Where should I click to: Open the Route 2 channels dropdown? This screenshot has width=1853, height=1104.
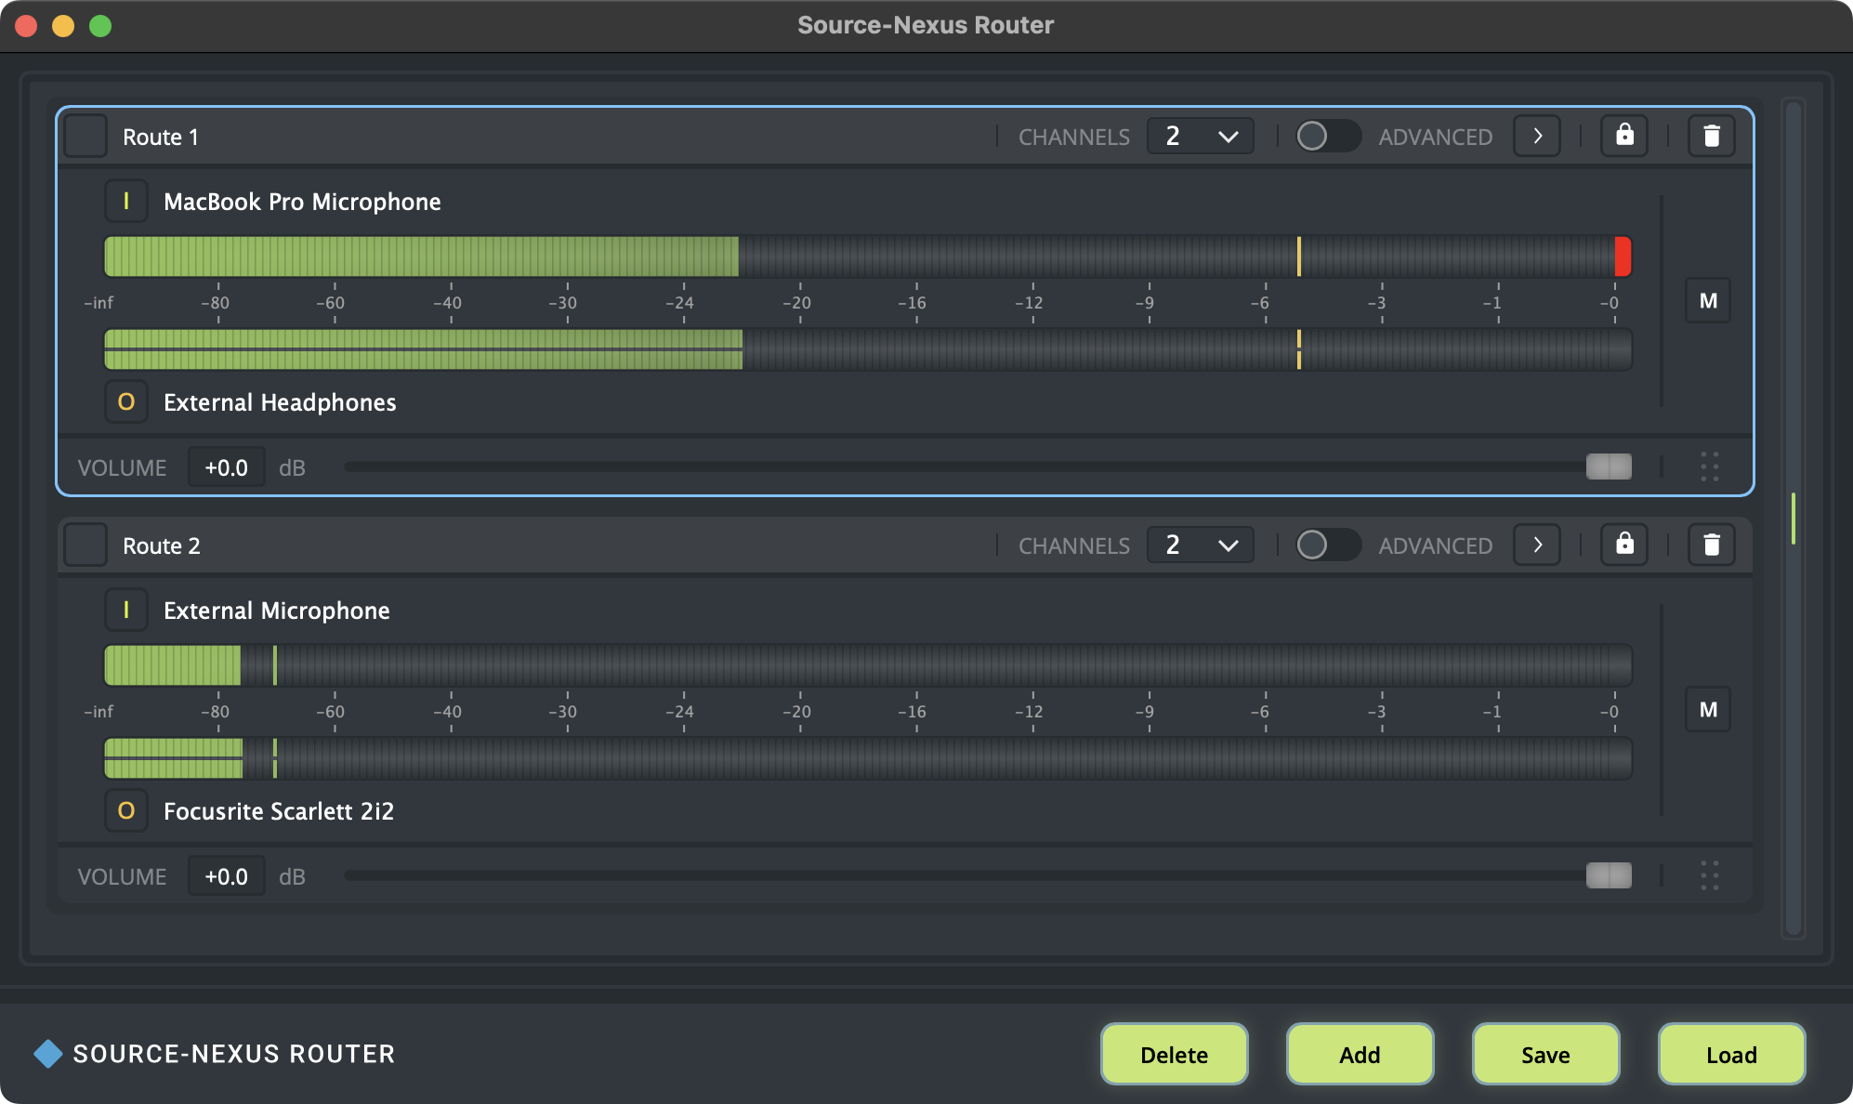pyautogui.click(x=1200, y=545)
